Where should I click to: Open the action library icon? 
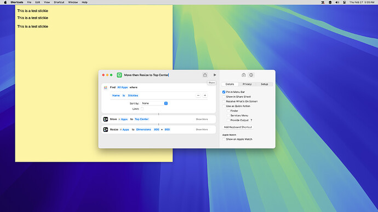[243, 75]
